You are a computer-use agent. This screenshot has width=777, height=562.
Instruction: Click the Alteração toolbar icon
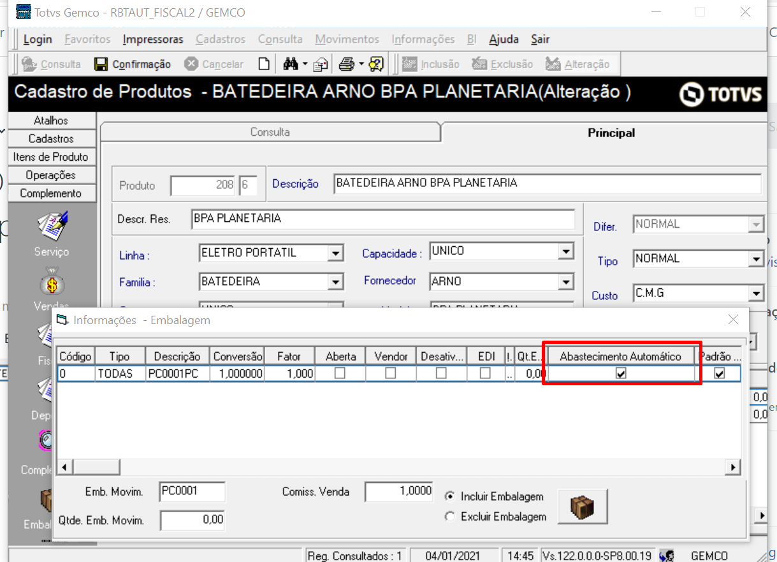click(x=553, y=64)
